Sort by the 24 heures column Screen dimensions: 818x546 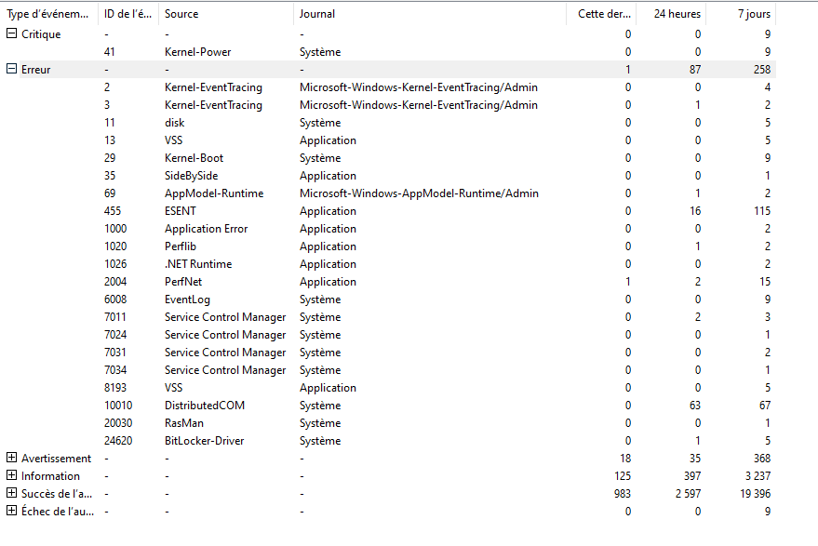click(x=669, y=14)
